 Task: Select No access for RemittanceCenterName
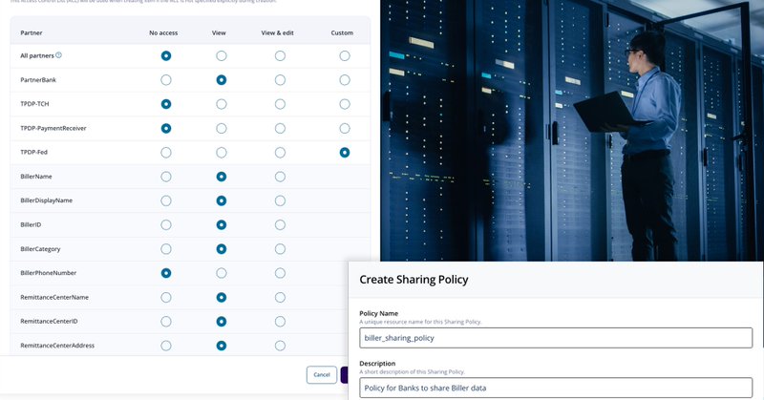tap(166, 297)
